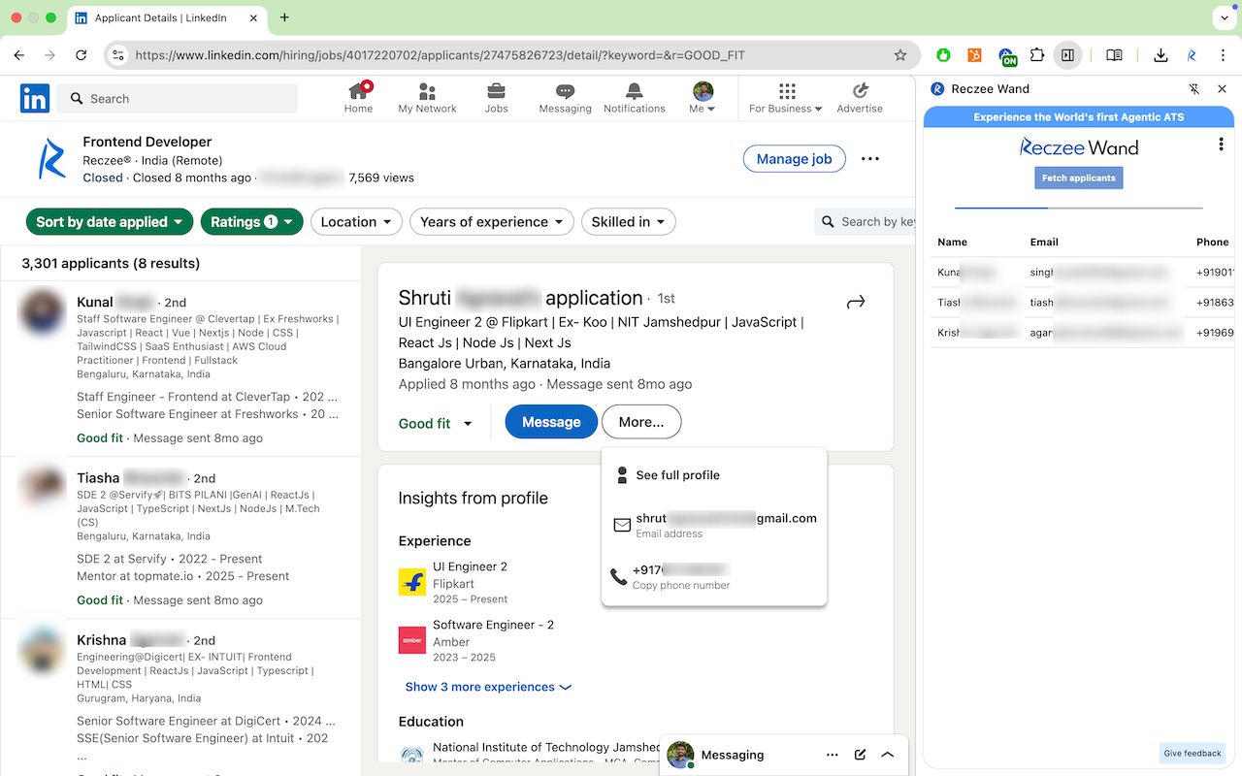
Task: Select Copy phone number menu entry
Action: [x=714, y=577]
